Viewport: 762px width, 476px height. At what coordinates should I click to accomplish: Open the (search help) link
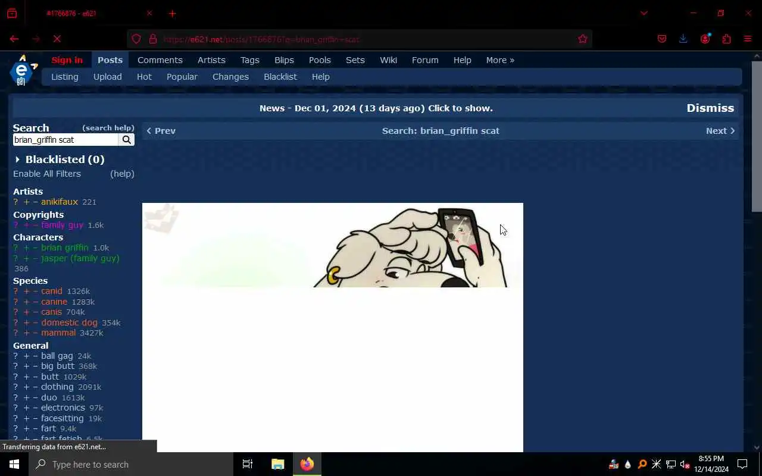pos(108,128)
